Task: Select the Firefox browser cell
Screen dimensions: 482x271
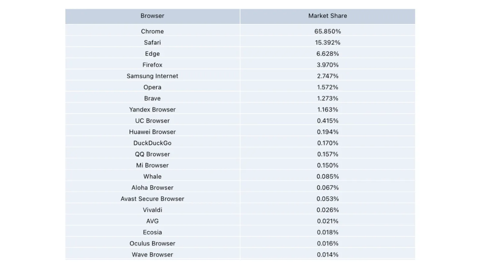Action: coord(152,65)
